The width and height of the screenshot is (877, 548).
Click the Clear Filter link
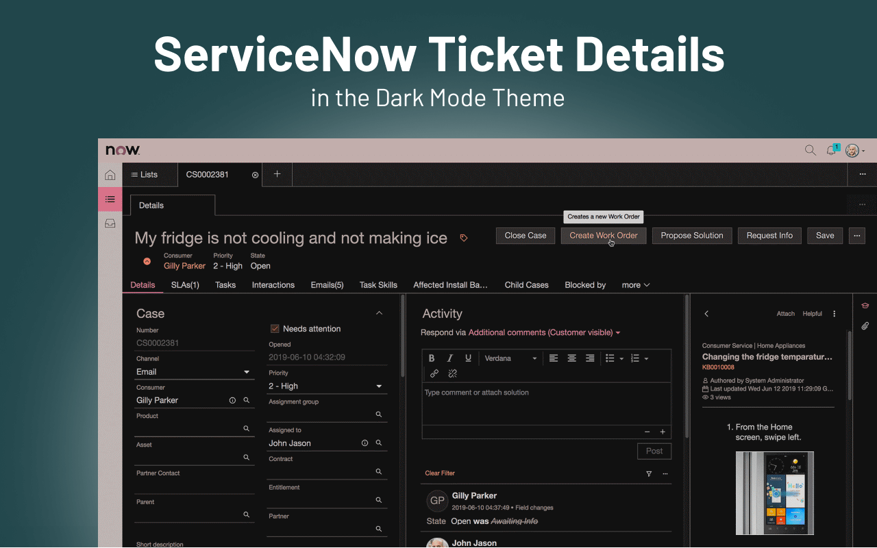(440, 473)
